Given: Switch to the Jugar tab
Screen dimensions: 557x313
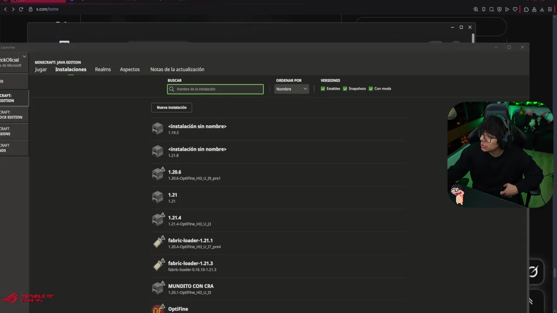Looking at the screenshot, I should point(41,70).
